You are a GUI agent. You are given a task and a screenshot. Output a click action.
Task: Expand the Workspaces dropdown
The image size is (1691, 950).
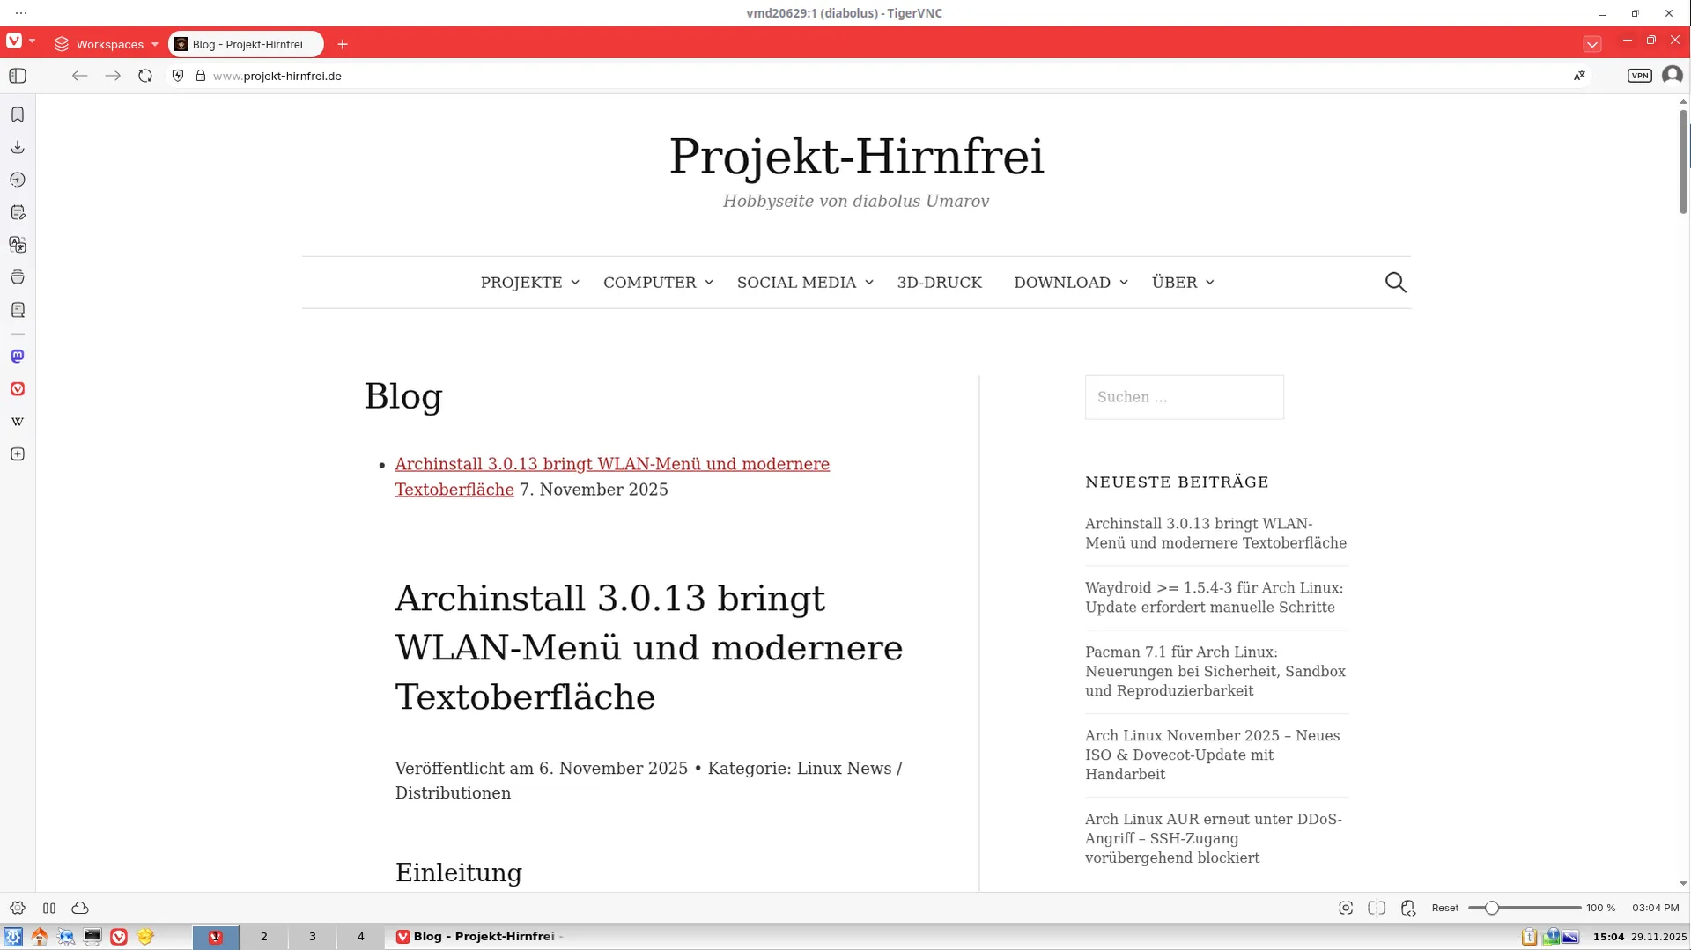107,44
